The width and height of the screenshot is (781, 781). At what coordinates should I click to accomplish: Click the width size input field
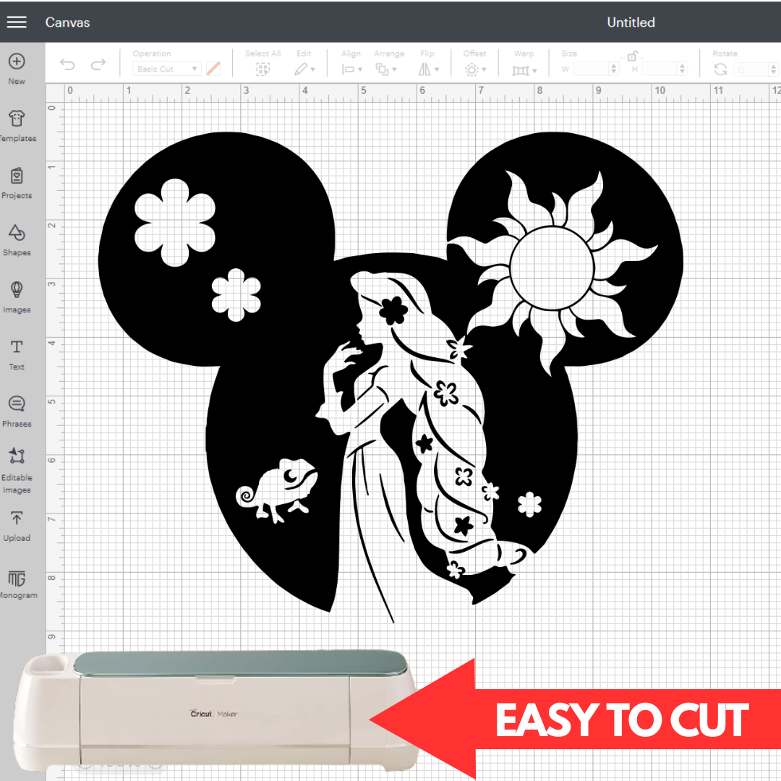point(590,69)
